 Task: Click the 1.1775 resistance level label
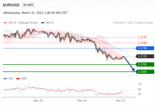point(142,37)
